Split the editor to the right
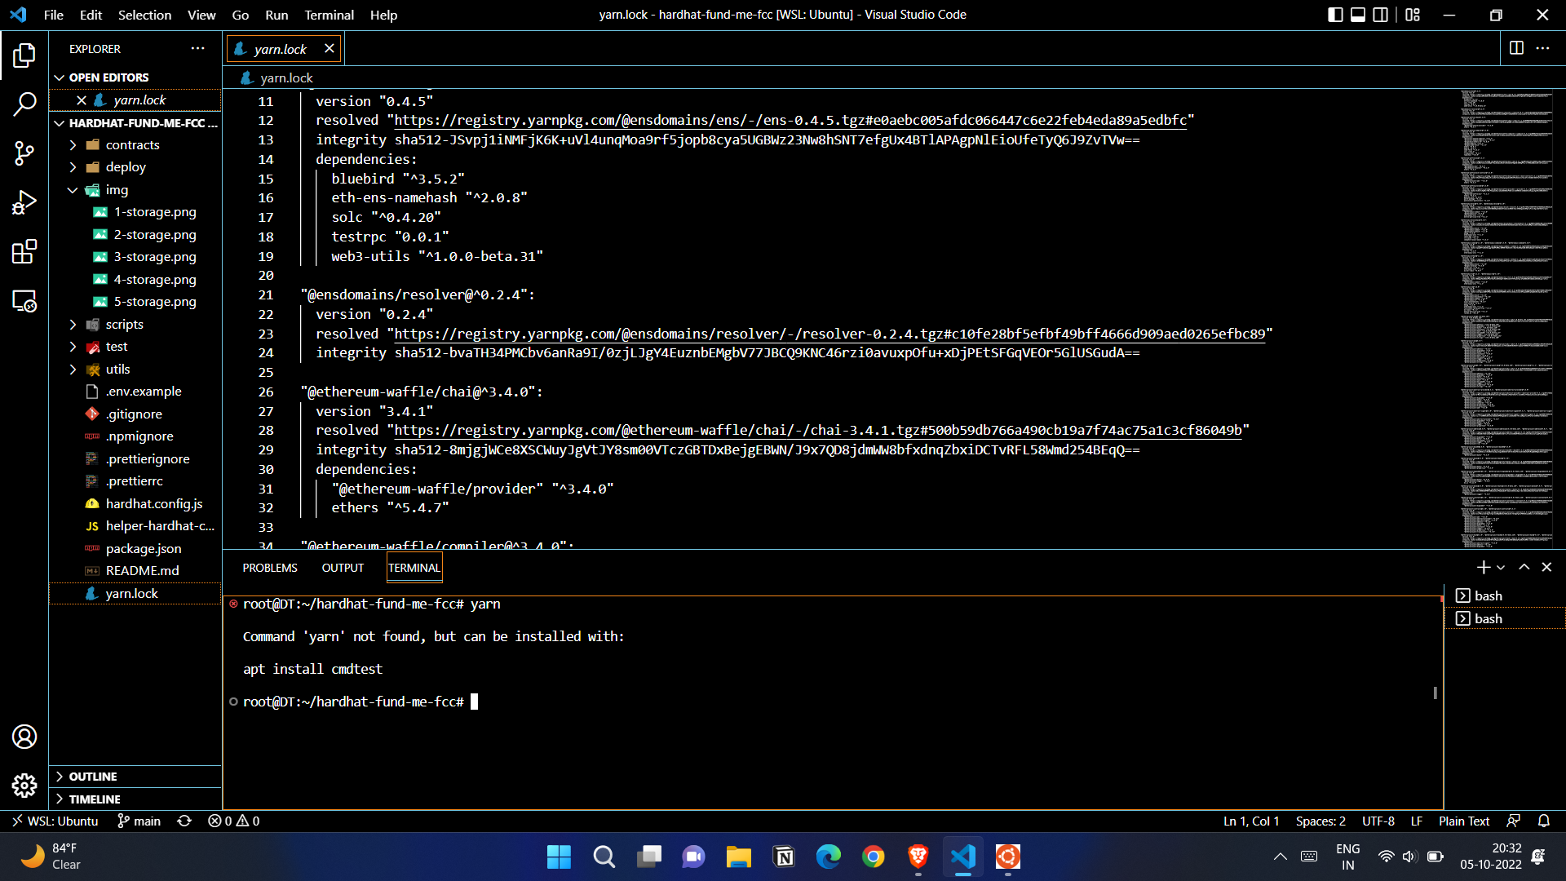 click(1516, 48)
